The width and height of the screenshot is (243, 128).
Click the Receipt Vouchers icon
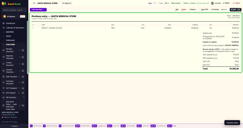(x=3, y=50)
